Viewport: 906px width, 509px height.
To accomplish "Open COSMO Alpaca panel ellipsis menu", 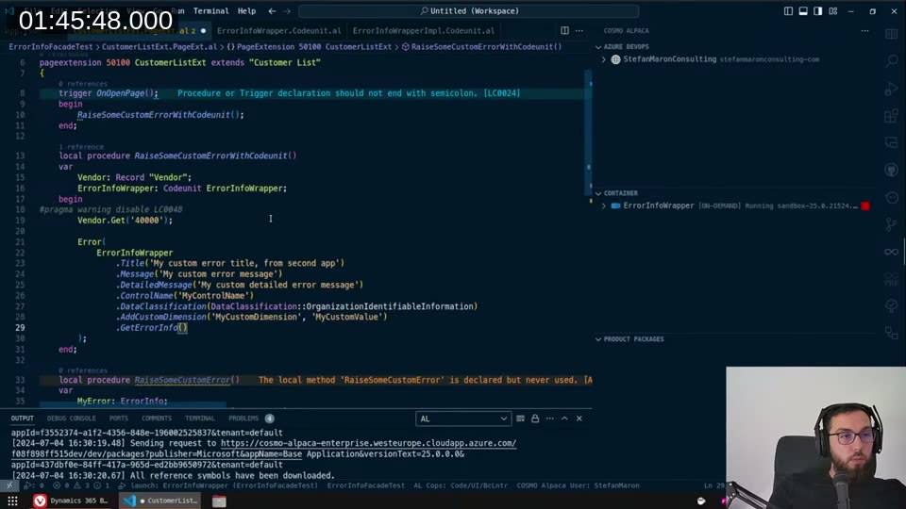I will (x=865, y=30).
